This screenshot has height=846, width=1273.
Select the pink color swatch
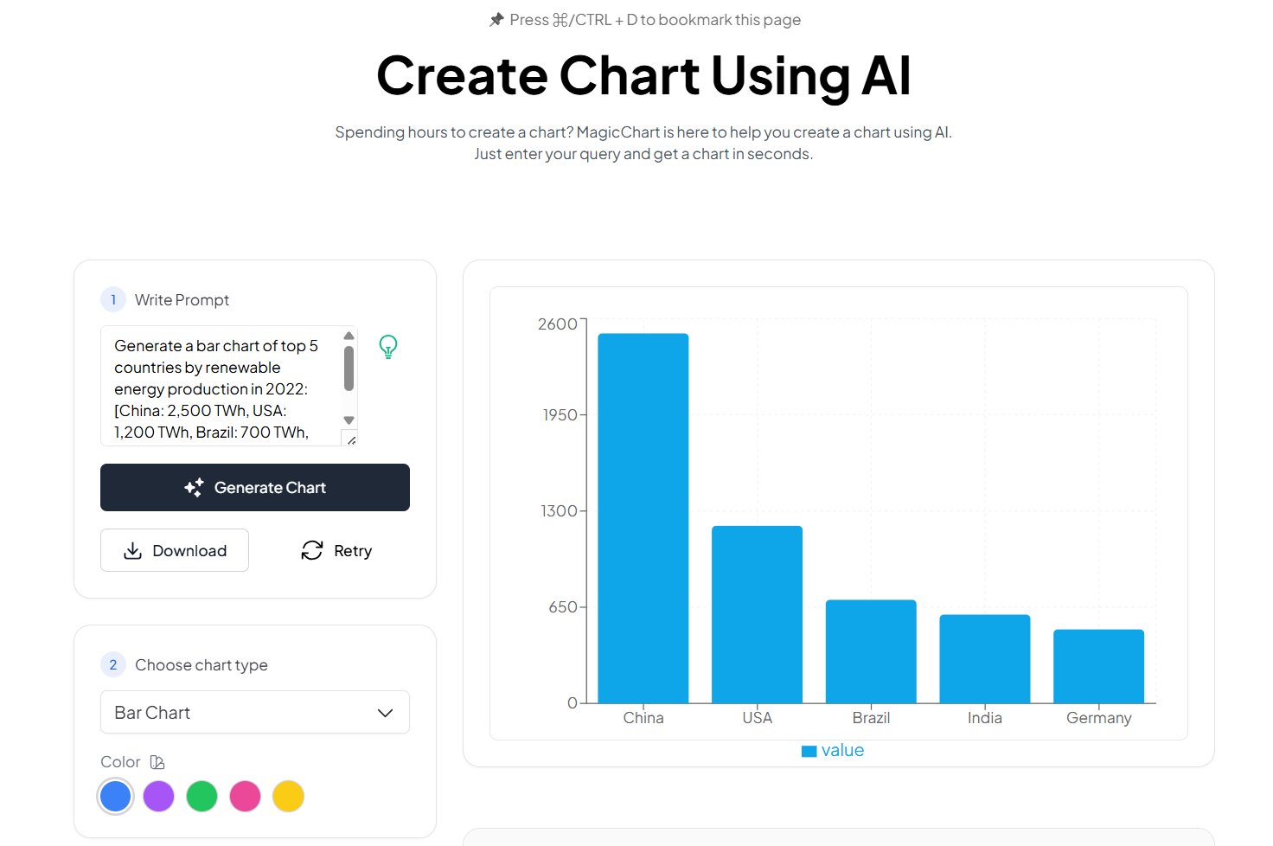click(246, 796)
